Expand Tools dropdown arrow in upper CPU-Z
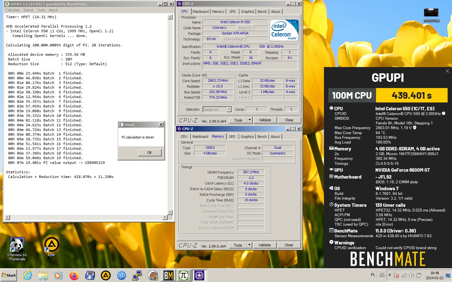This screenshot has width=452, height=282. click(250, 120)
